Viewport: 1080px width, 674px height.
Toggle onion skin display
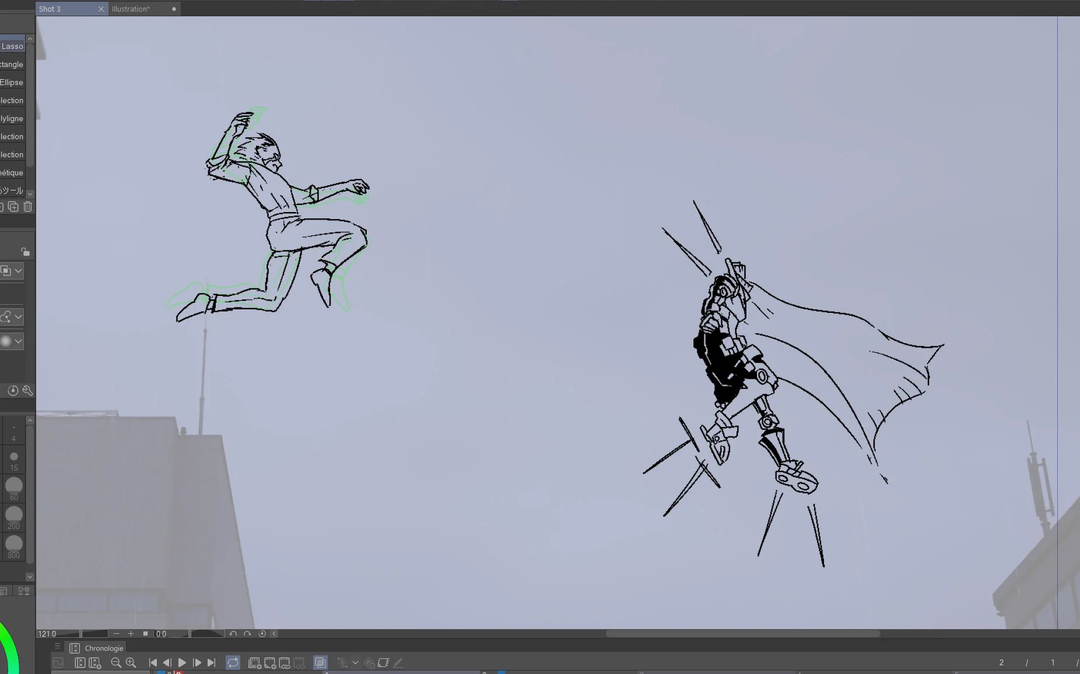click(320, 662)
